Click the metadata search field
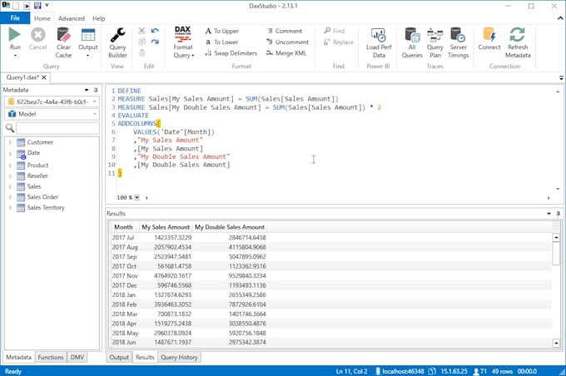Image resolution: width=566 pixels, height=376 pixels. pyautogui.click(x=57, y=128)
